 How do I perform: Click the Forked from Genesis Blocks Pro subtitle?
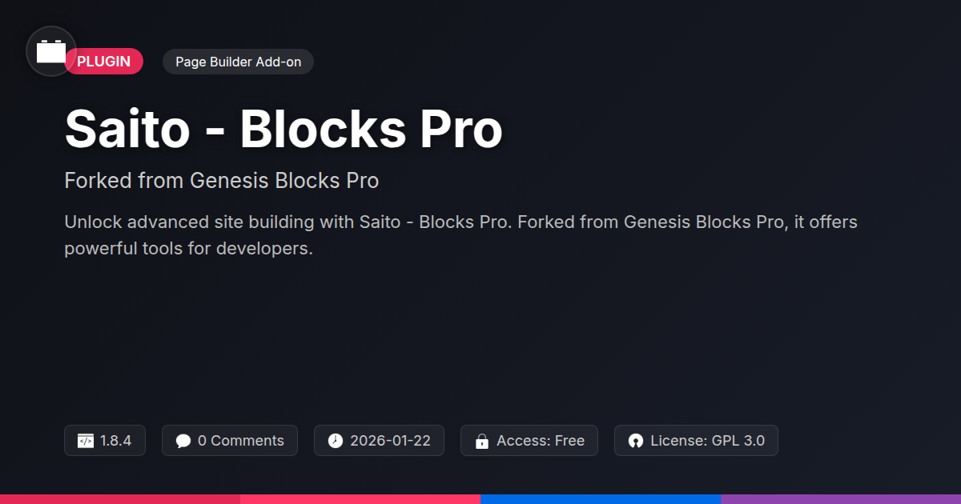[x=221, y=181]
